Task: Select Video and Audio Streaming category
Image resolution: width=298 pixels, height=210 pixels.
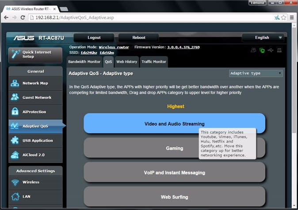Action: (175, 124)
